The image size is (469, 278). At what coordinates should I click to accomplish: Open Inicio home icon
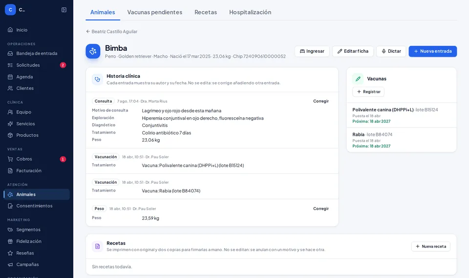click(x=10, y=30)
